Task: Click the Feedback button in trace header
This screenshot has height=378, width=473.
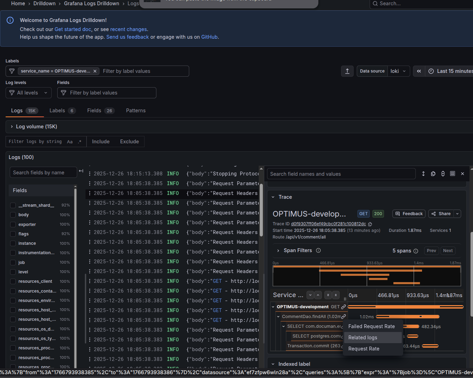Action: 409,214
